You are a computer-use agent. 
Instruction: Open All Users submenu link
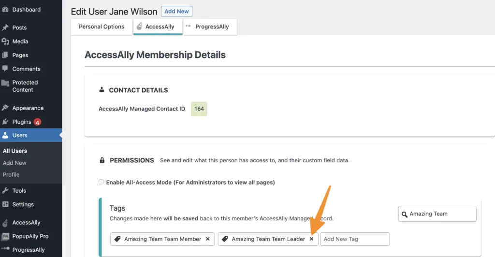15,151
